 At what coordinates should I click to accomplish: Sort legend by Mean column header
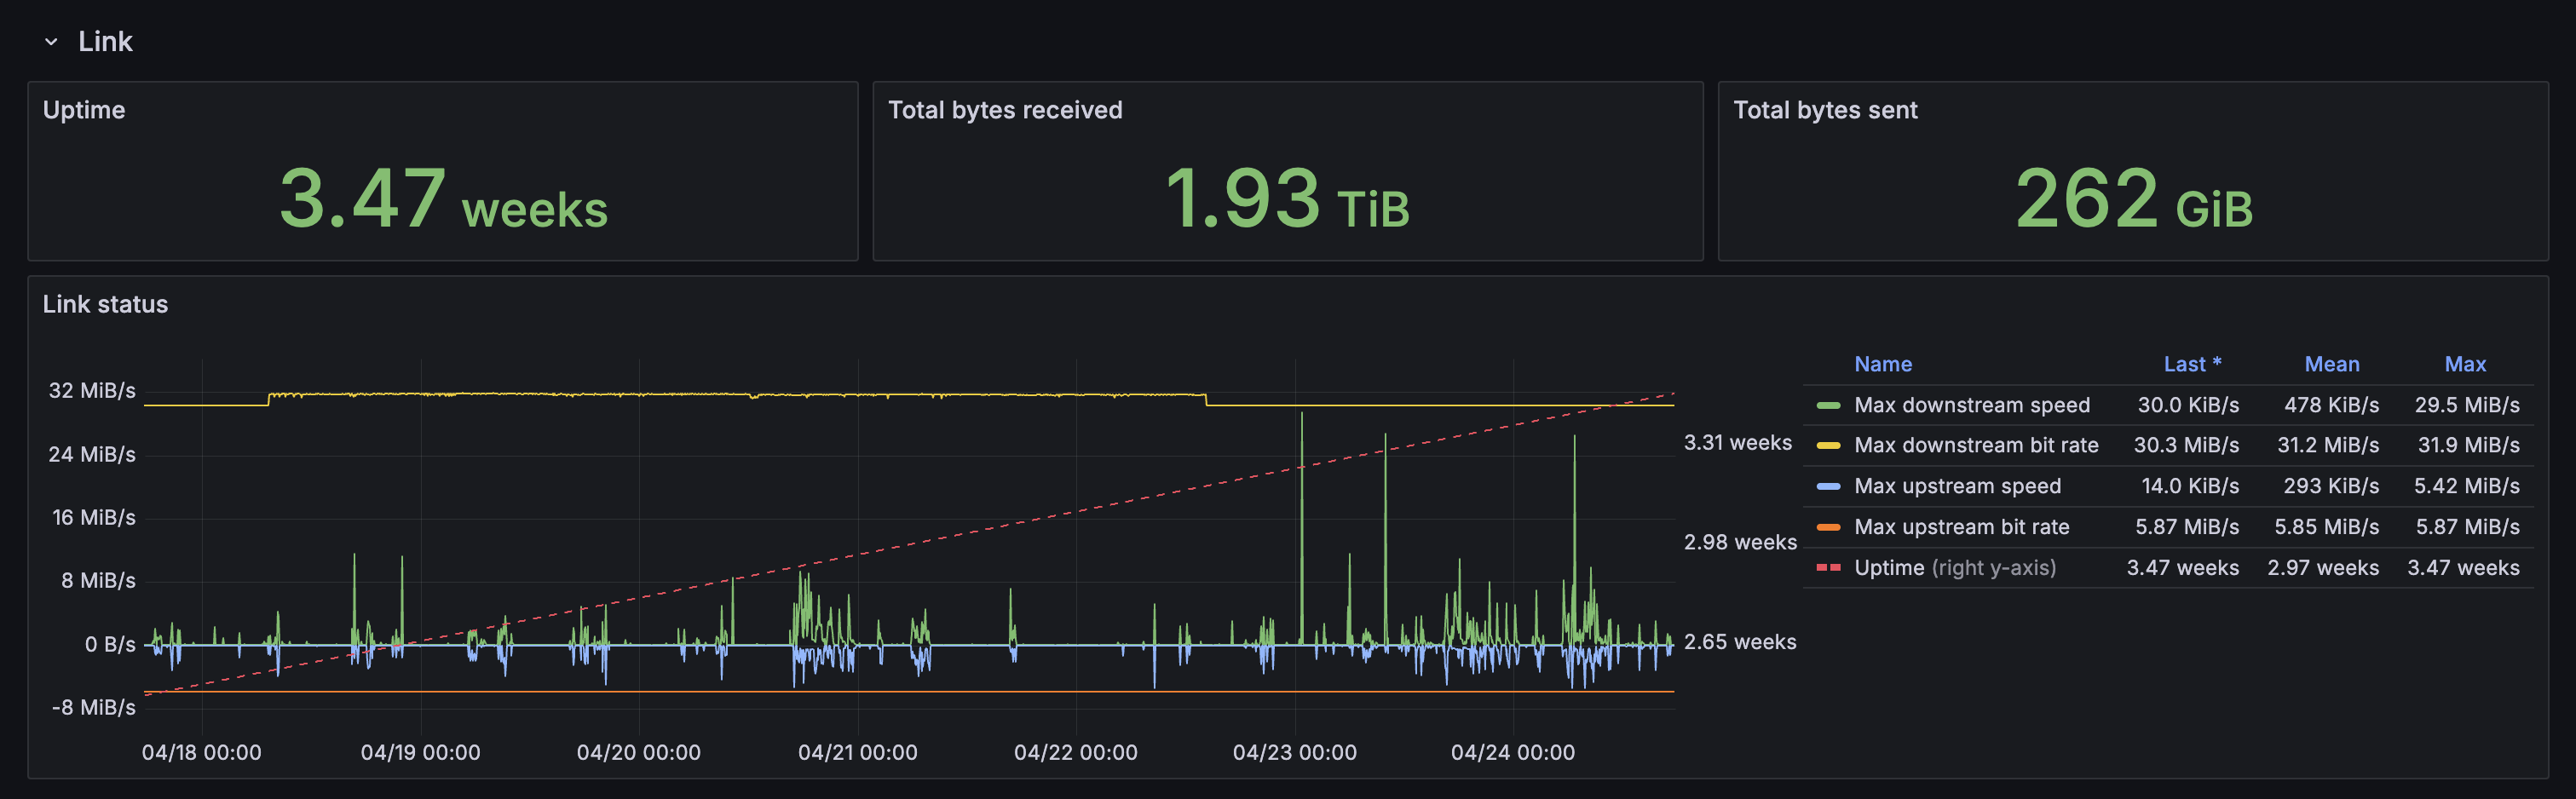point(2331,364)
